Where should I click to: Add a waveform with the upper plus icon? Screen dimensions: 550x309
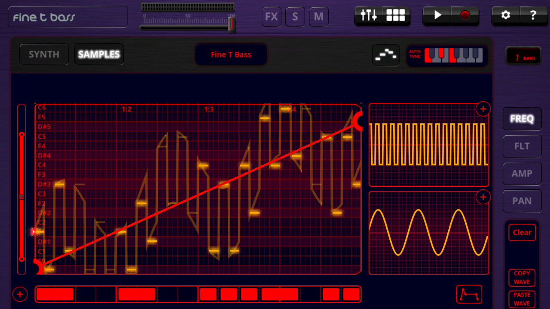pyautogui.click(x=483, y=109)
